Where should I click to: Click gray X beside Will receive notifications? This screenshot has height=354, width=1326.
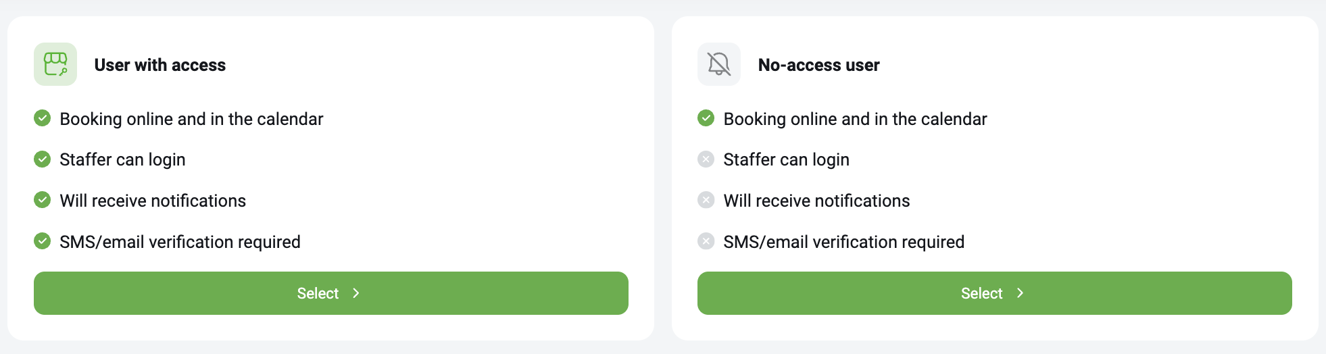pyautogui.click(x=706, y=200)
